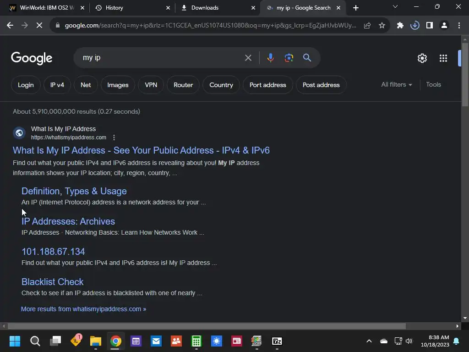Open volume control in system tray

409,341
